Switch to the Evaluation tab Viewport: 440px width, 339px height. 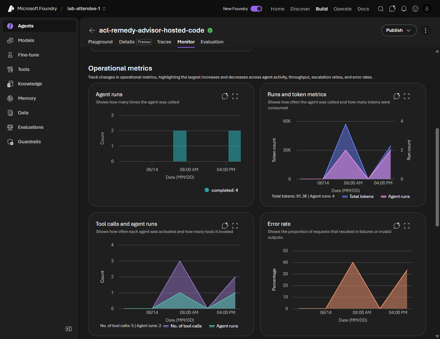coord(212,42)
